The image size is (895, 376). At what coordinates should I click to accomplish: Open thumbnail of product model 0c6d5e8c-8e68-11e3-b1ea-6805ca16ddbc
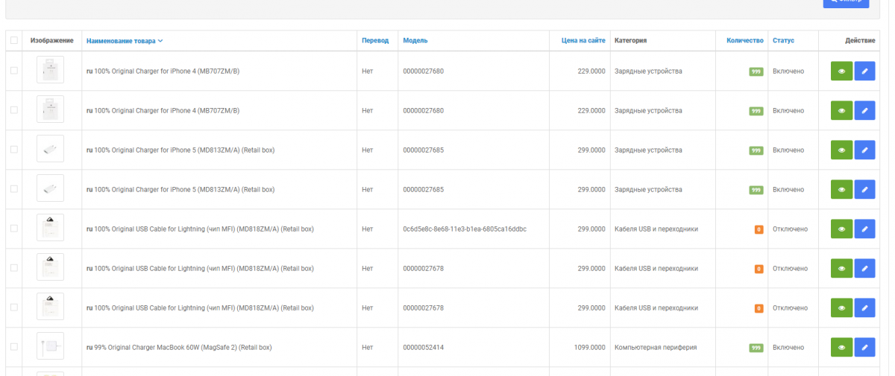[x=50, y=228]
